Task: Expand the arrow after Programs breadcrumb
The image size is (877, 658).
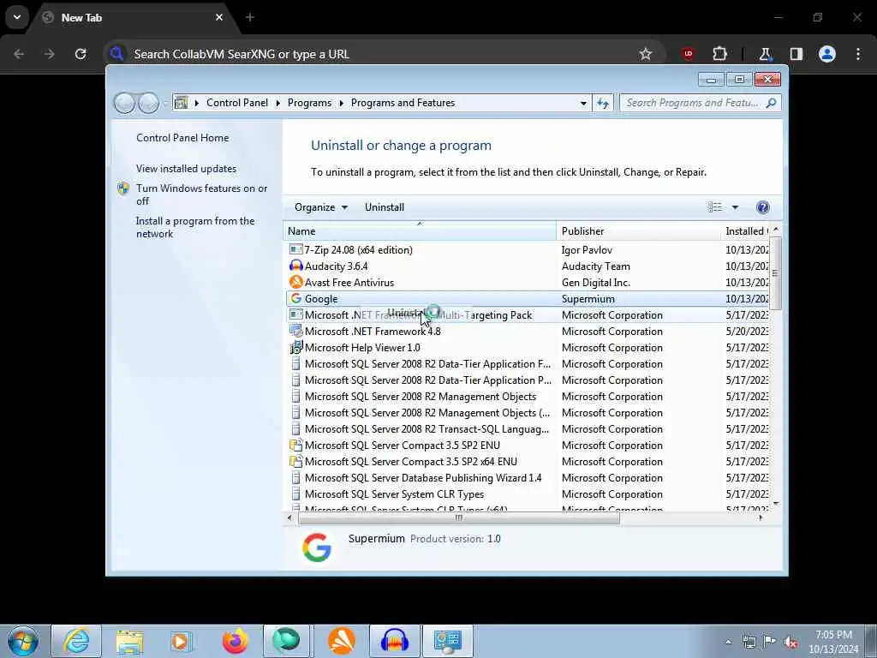Action: 341,103
